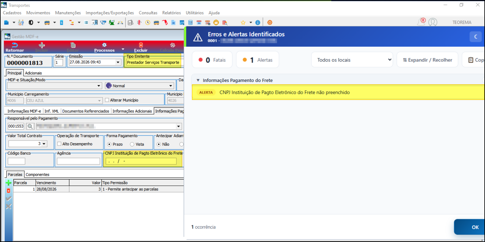Click the blue information icon in toolbar
The height and width of the screenshot is (242, 485).
pyautogui.click(x=258, y=23)
